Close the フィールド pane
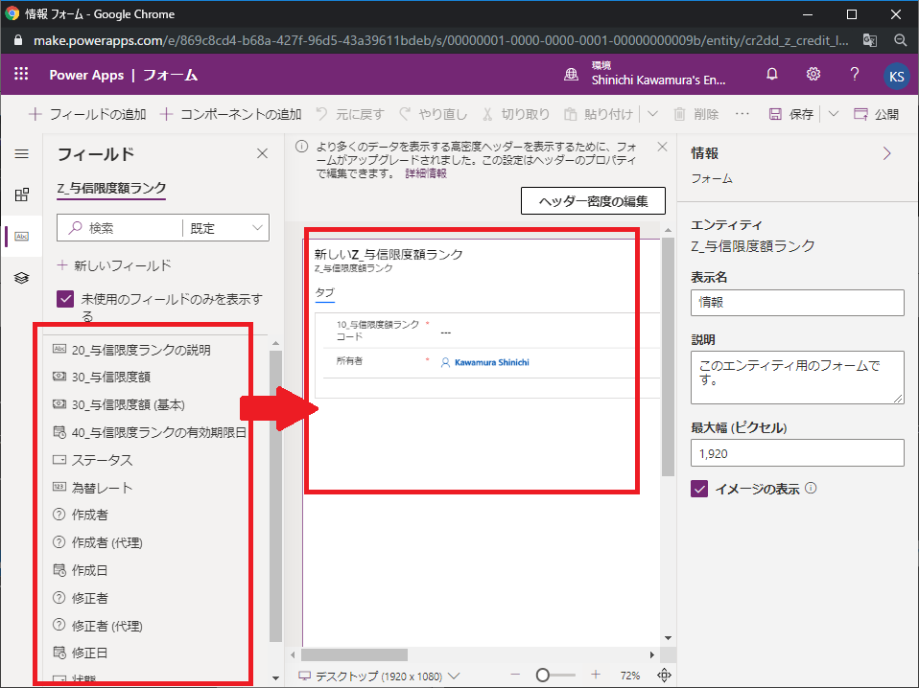 coord(262,153)
